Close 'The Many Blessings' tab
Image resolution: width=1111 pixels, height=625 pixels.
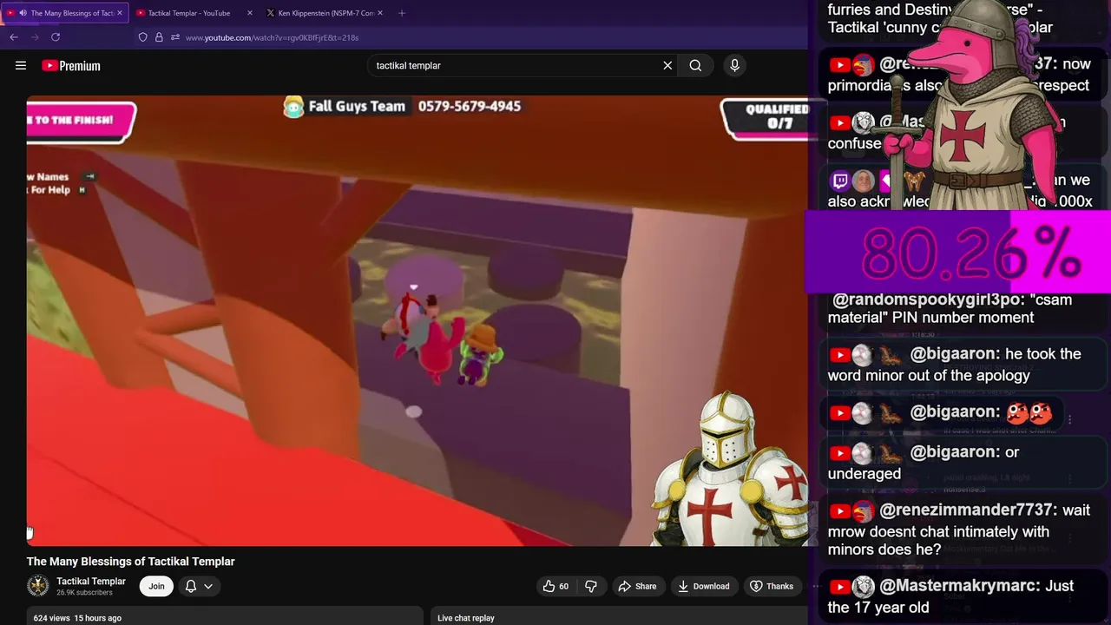pyautogui.click(x=119, y=13)
